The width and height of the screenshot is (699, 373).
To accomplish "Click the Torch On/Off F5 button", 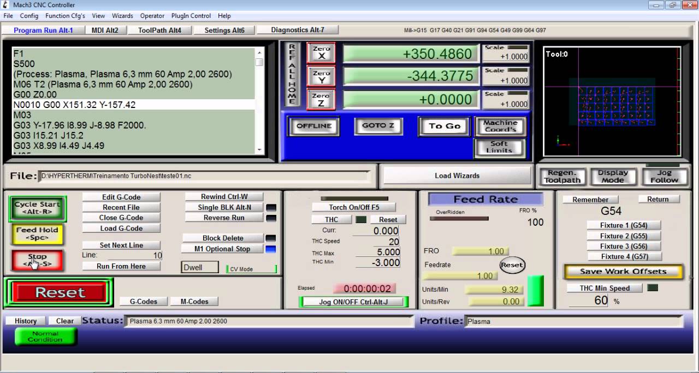I will click(x=354, y=207).
